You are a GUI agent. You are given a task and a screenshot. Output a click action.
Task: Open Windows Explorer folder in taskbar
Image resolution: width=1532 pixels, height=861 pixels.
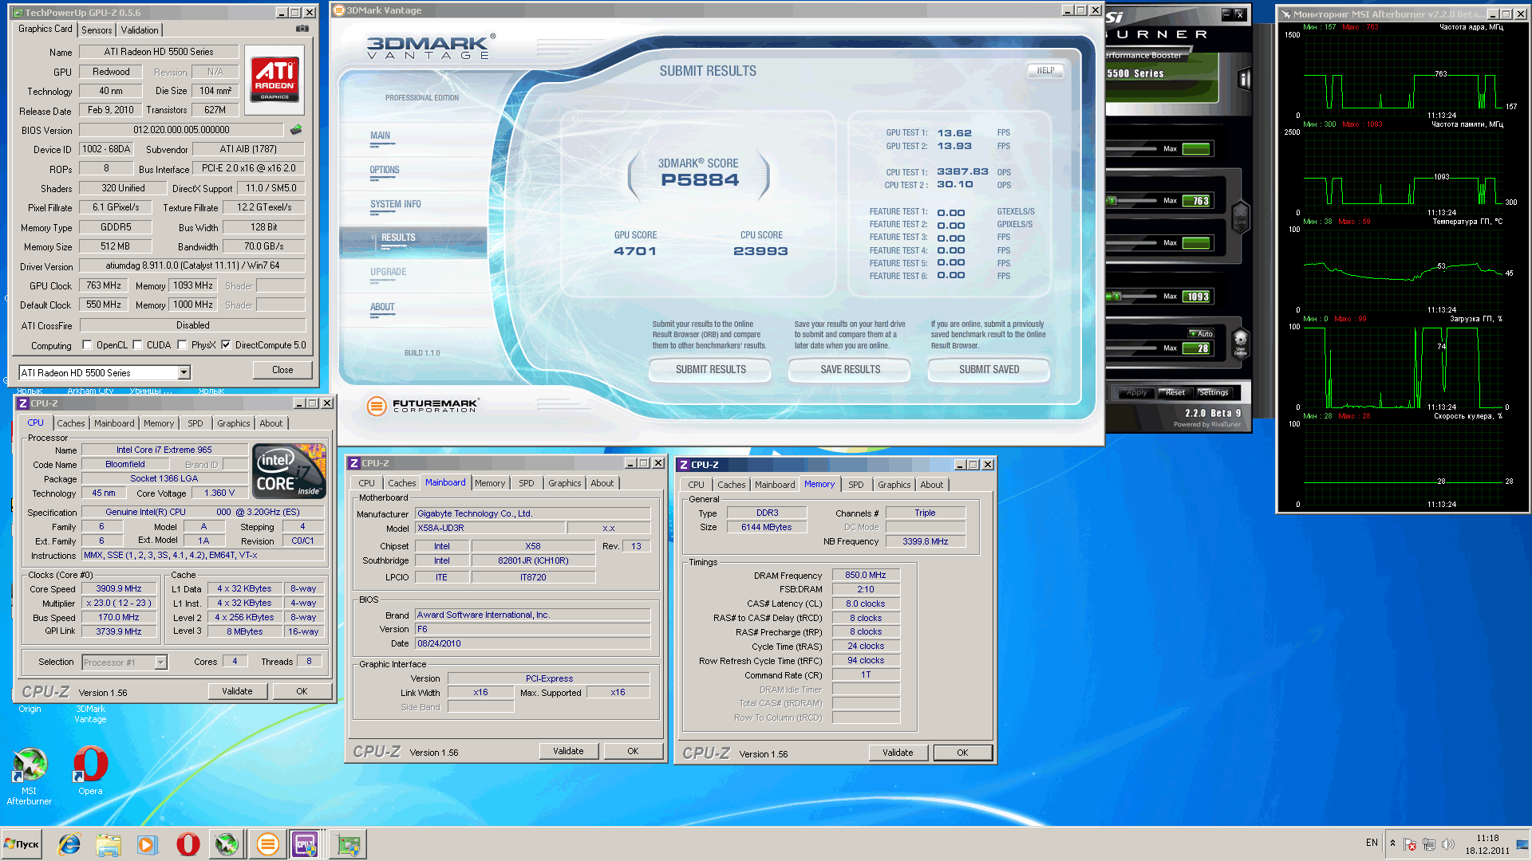tap(108, 843)
